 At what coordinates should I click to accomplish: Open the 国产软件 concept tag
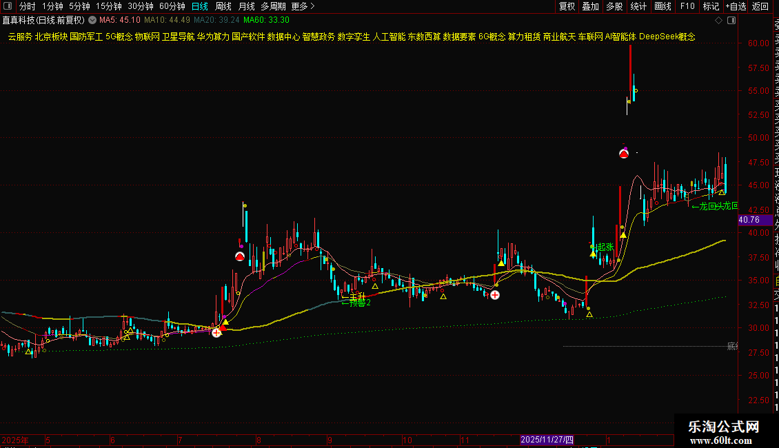(248, 37)
